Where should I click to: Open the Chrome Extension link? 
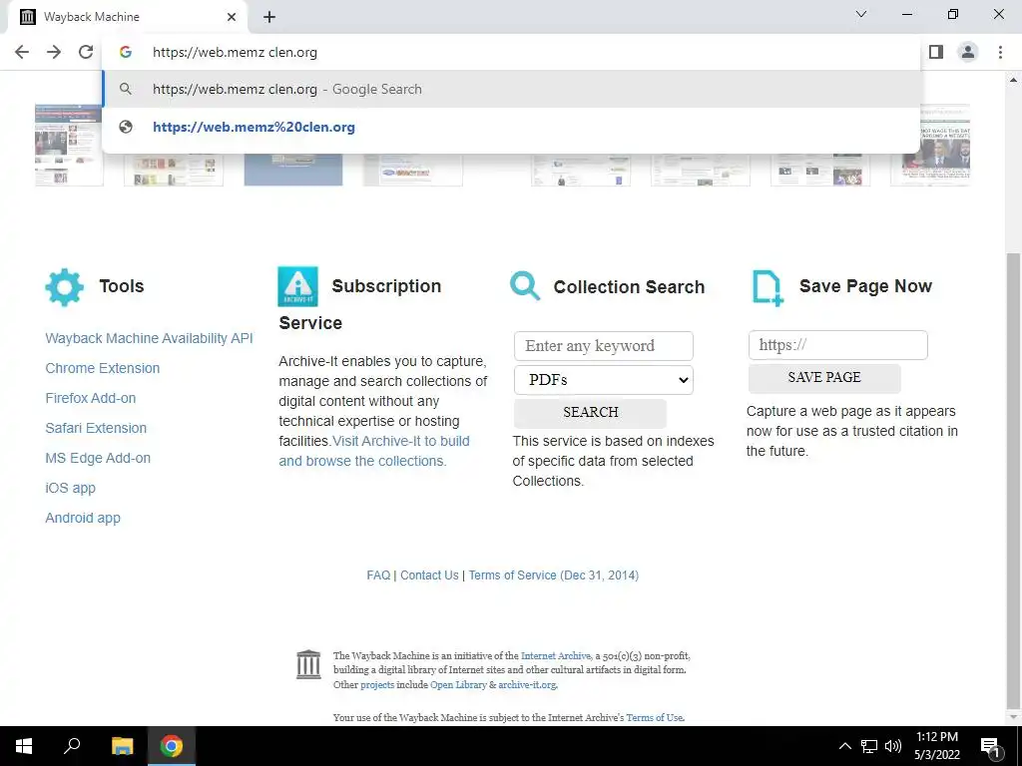103,368
